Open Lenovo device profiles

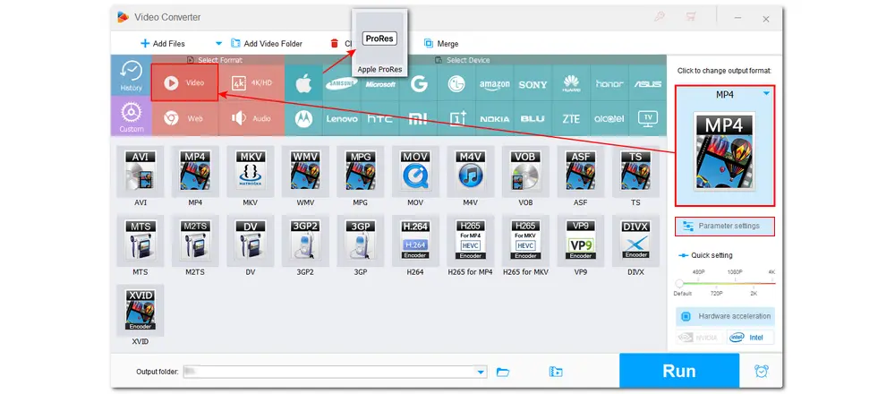[341, 119]
